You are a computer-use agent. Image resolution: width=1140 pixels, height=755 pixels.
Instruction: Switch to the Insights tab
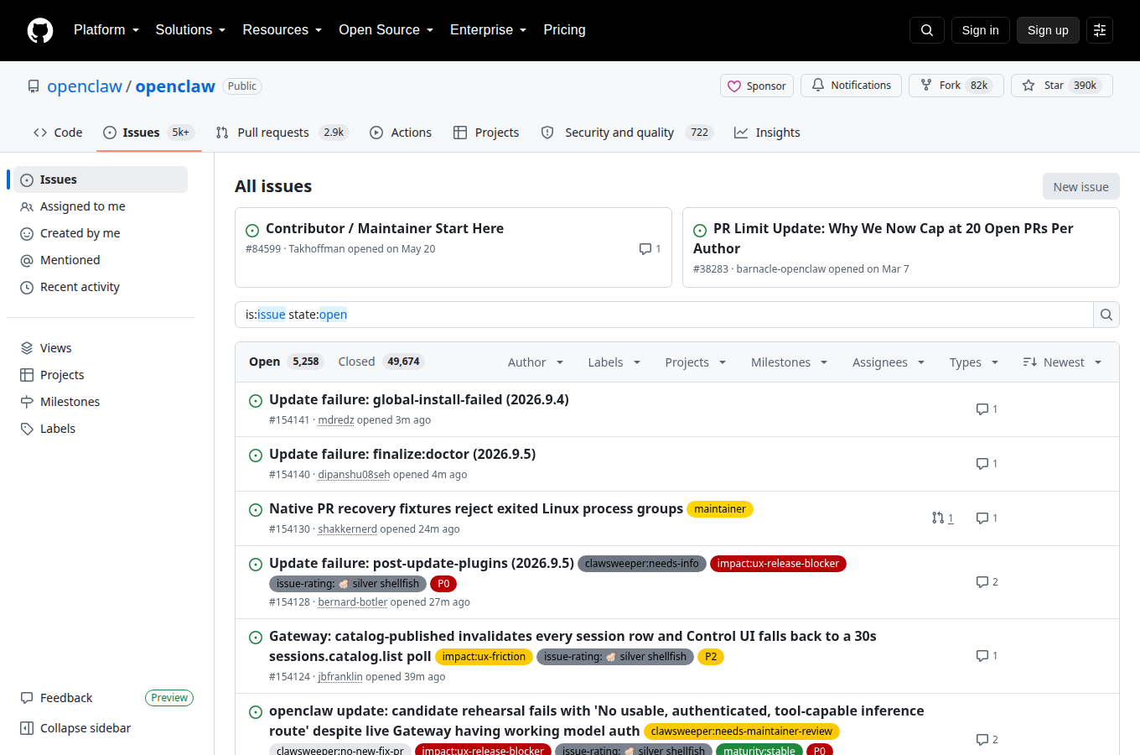[x=767, y=133]
